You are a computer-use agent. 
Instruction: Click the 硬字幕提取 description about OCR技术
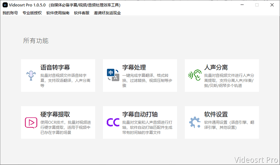point(65,127)
